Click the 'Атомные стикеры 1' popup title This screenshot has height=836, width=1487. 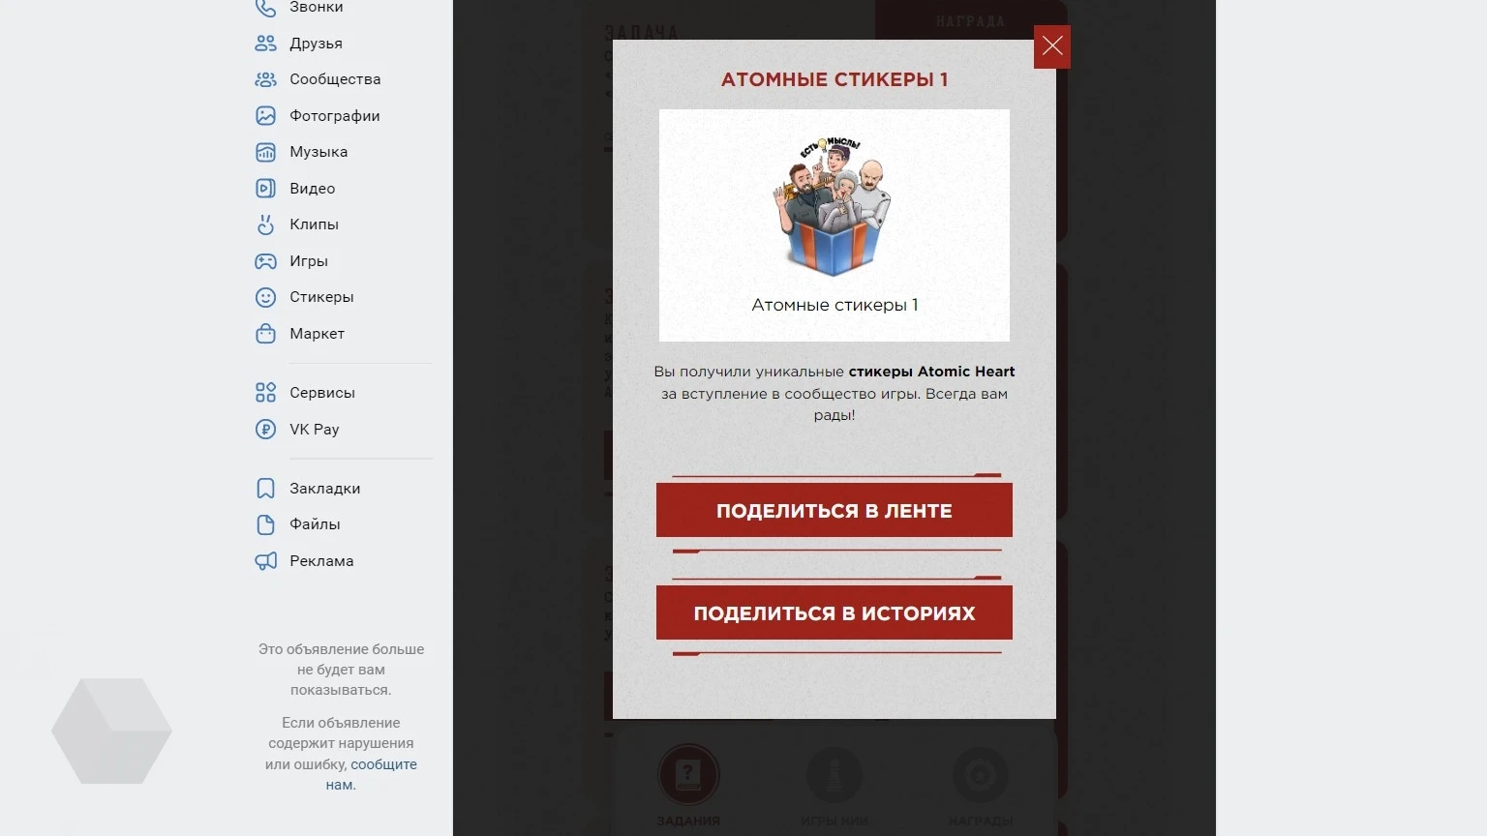point(835,79)
